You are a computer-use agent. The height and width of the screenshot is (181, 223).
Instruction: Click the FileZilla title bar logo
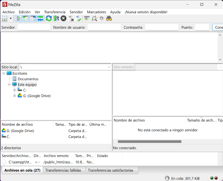(5, 5)
